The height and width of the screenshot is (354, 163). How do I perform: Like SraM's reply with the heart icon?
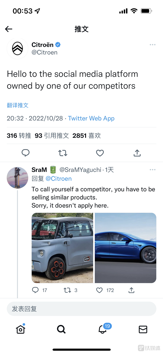click(x=99, y=290)
